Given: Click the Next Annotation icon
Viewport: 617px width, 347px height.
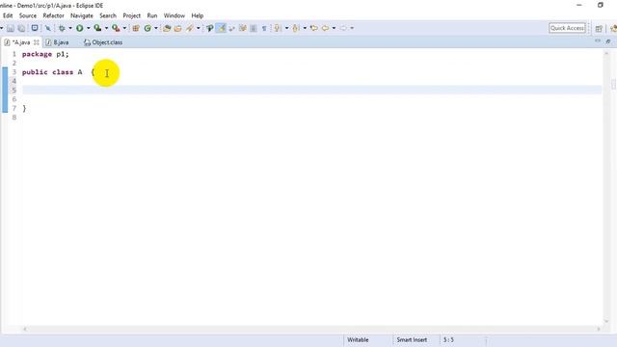Looking at the screenshot, I should click(278, 28).
